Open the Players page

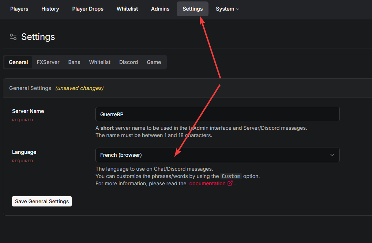pyautogui.click(x=19, y=9)
